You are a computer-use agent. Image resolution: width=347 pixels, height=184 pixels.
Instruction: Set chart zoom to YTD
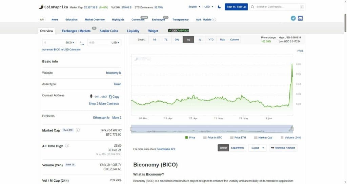pos(211,40)
